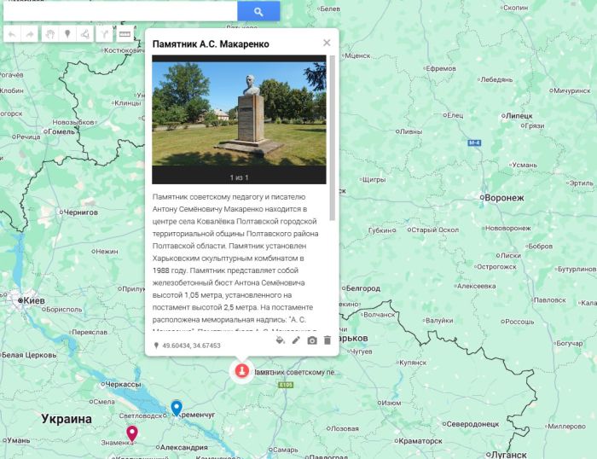Choose the add marker tool
The width and height of the screenshot is (597, 459).
pos(67,34)
